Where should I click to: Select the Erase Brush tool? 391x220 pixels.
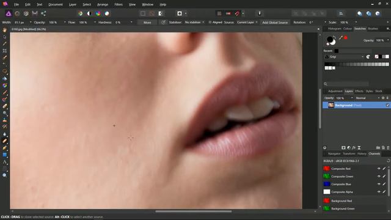[4, 106]
